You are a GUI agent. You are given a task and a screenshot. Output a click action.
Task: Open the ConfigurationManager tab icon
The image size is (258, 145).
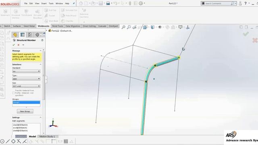pos(30,35)
